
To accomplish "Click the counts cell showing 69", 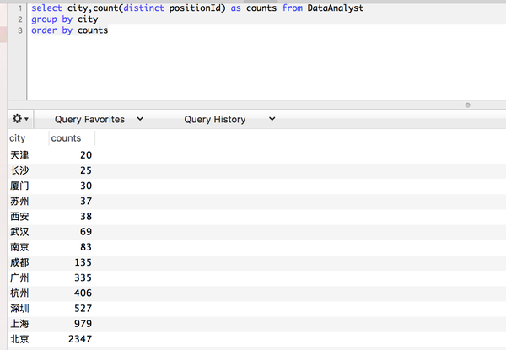I will click(84, 232).
